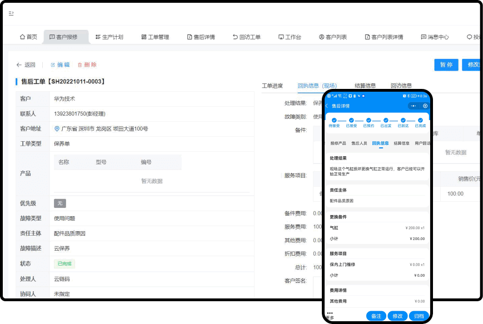Click the location pin icon in 客户地址
The height and width of the screenshot is (324, 483).
(x=57, y=129)
